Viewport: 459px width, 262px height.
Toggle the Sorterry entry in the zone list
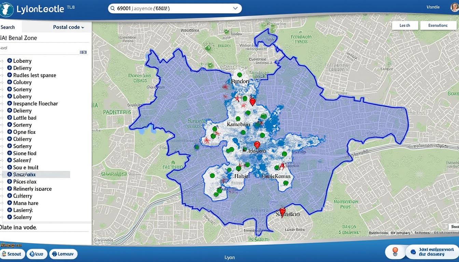(x=22, y=89)
